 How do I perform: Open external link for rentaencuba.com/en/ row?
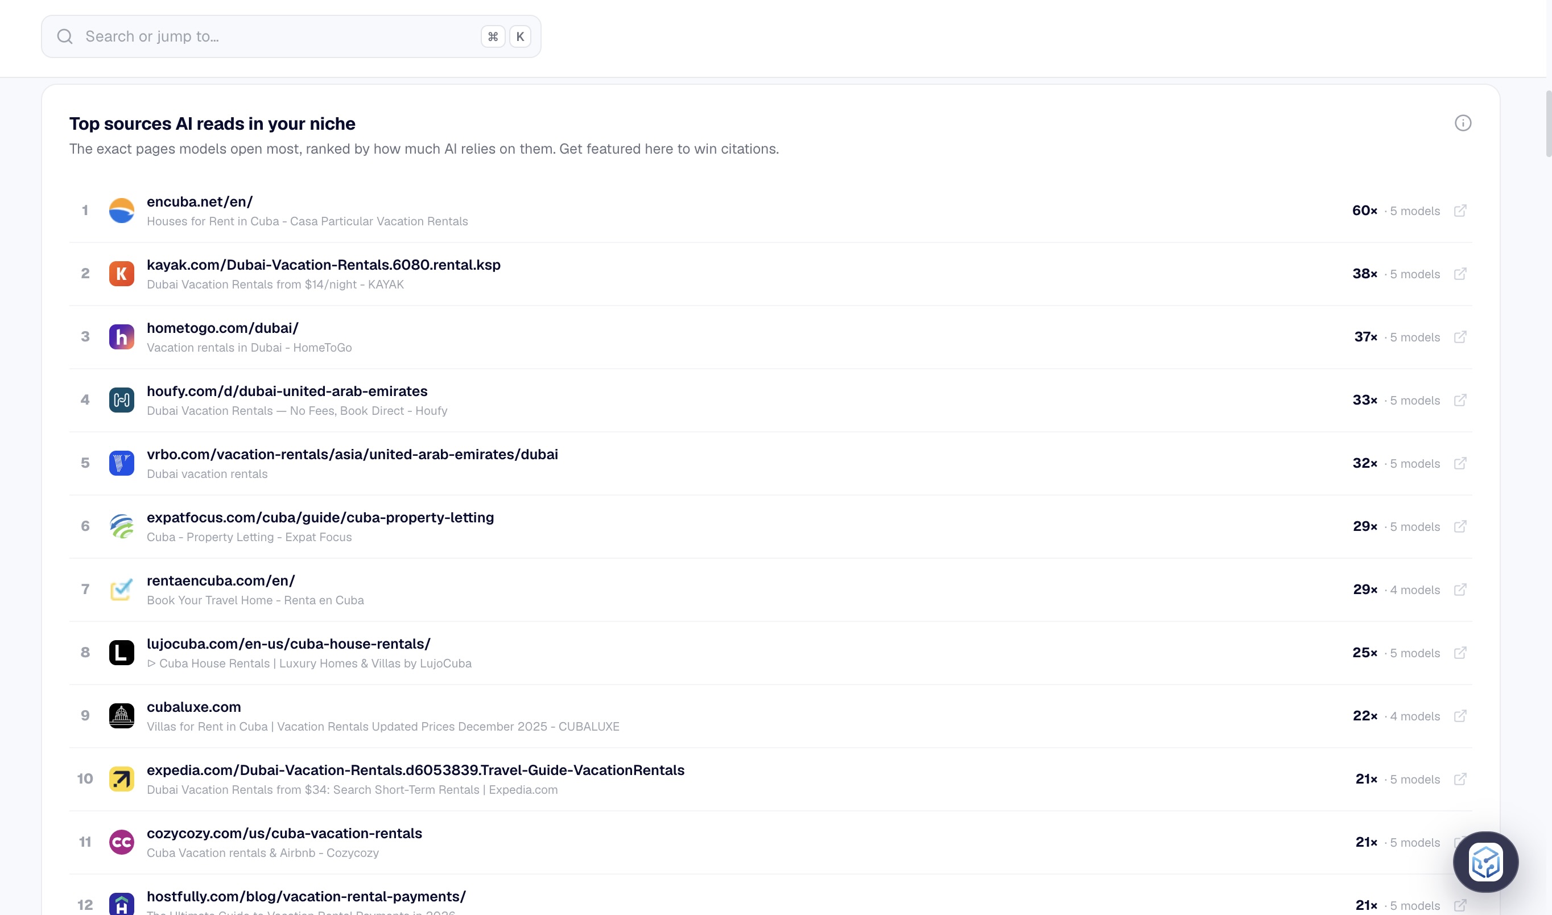tap(1460, 590)
